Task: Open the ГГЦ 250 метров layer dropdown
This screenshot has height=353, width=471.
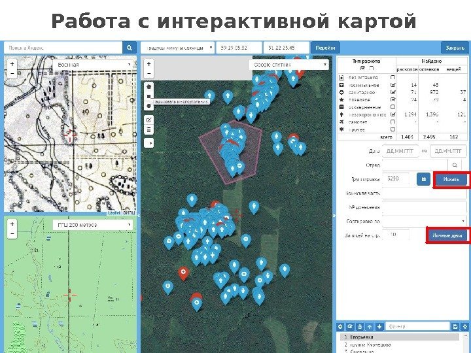Action: (x=92, y=225)
